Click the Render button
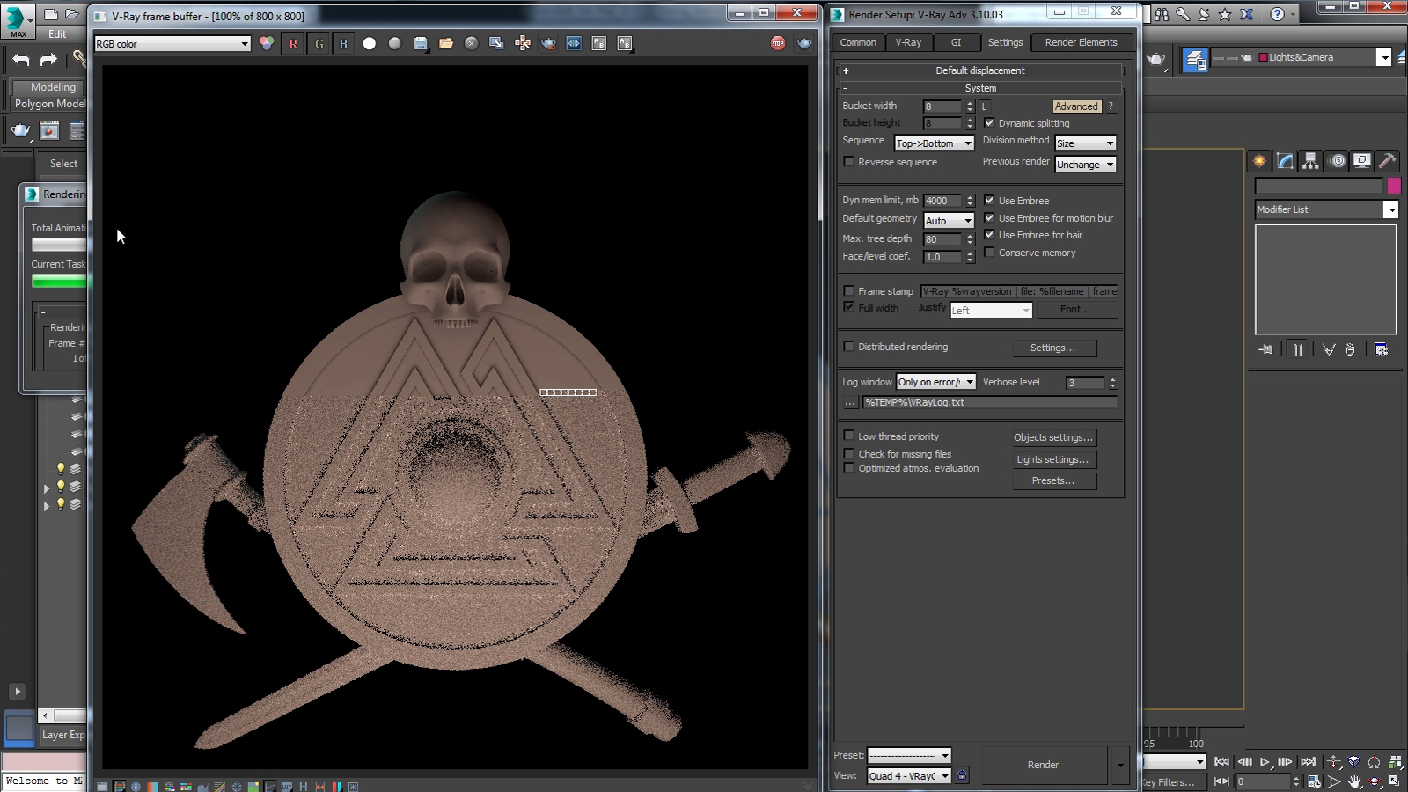 pos(1043,765)
